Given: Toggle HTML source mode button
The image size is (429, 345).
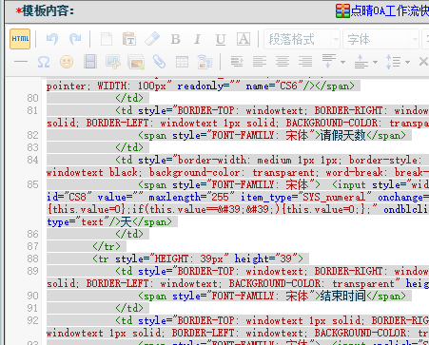Looking at the screenshot, I should coord(20,39).
